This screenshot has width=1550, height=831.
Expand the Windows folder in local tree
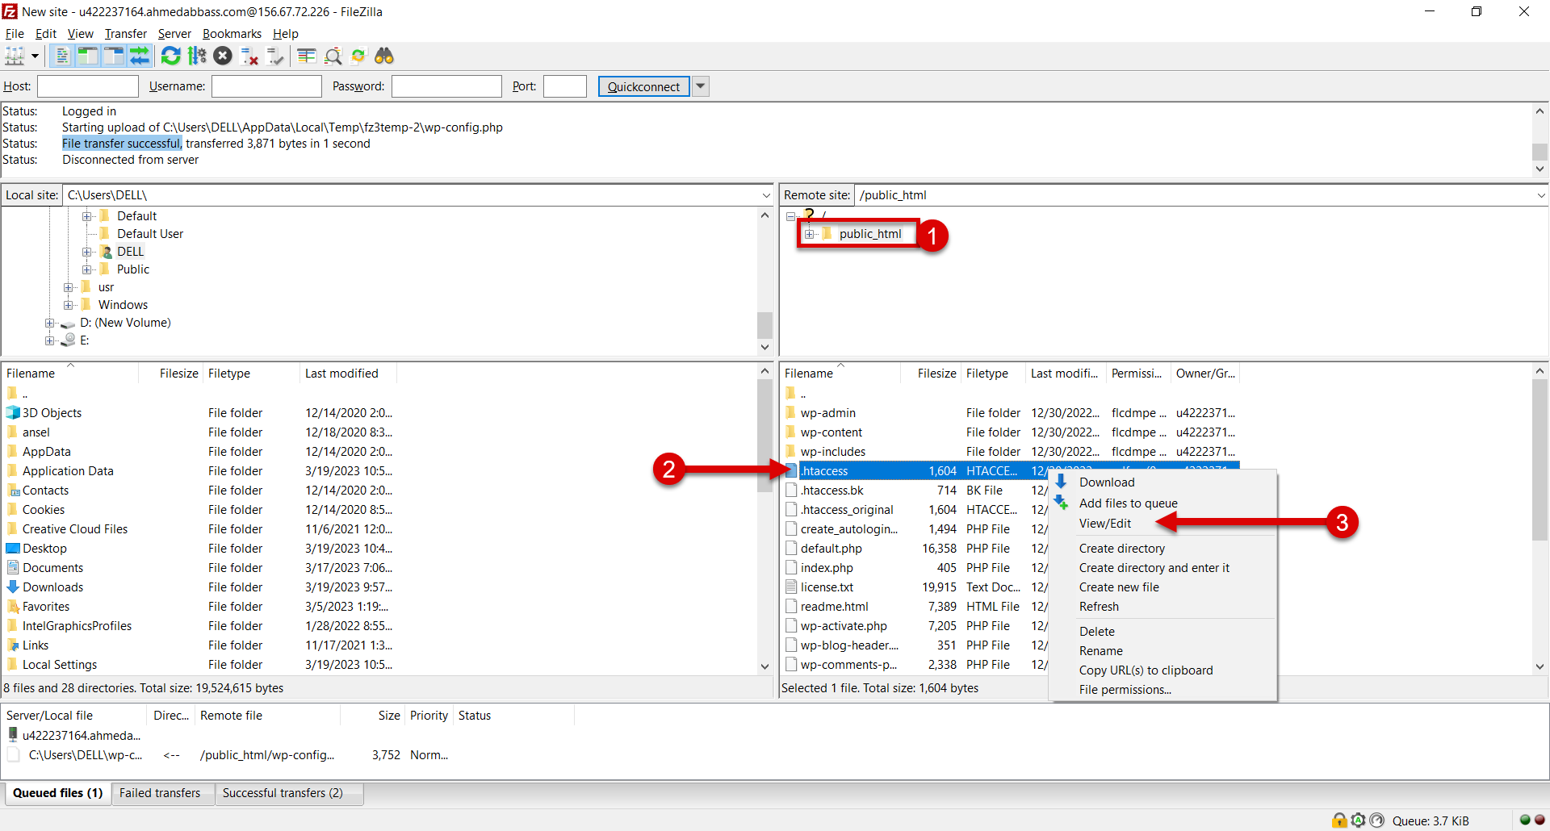click(69, 305)
